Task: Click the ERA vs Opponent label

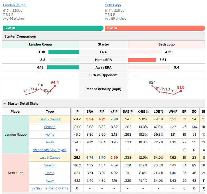Action: coord(103,75)
